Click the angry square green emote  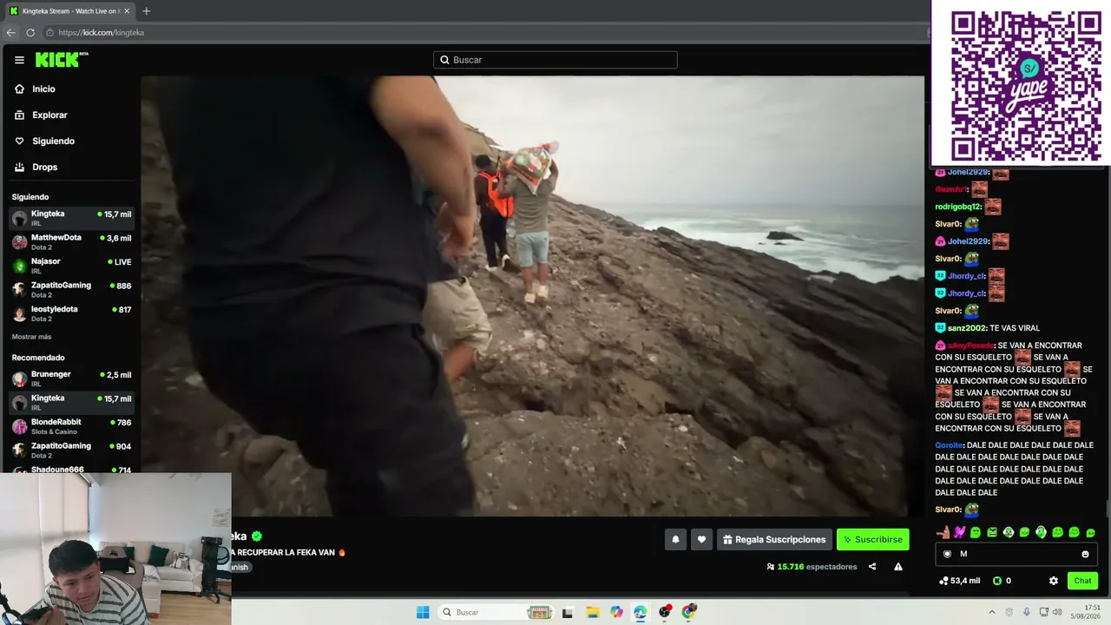click(992, 532)
